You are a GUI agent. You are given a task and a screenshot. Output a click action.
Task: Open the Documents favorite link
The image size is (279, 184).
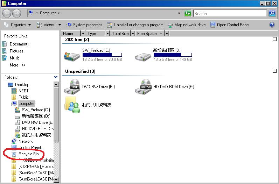coord(19,44)
